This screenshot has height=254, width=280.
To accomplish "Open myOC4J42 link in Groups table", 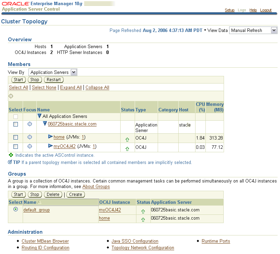I will [x=110, y=210].
